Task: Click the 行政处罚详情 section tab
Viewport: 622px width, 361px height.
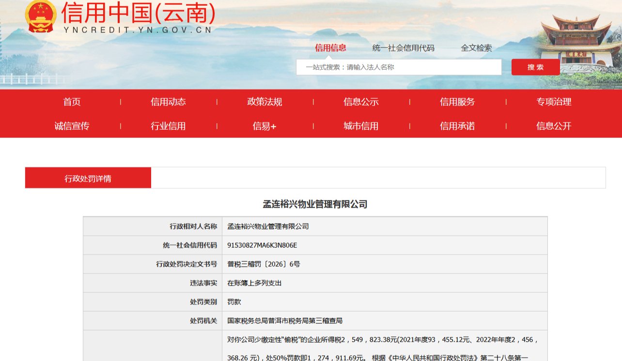Action: [88, 178]
